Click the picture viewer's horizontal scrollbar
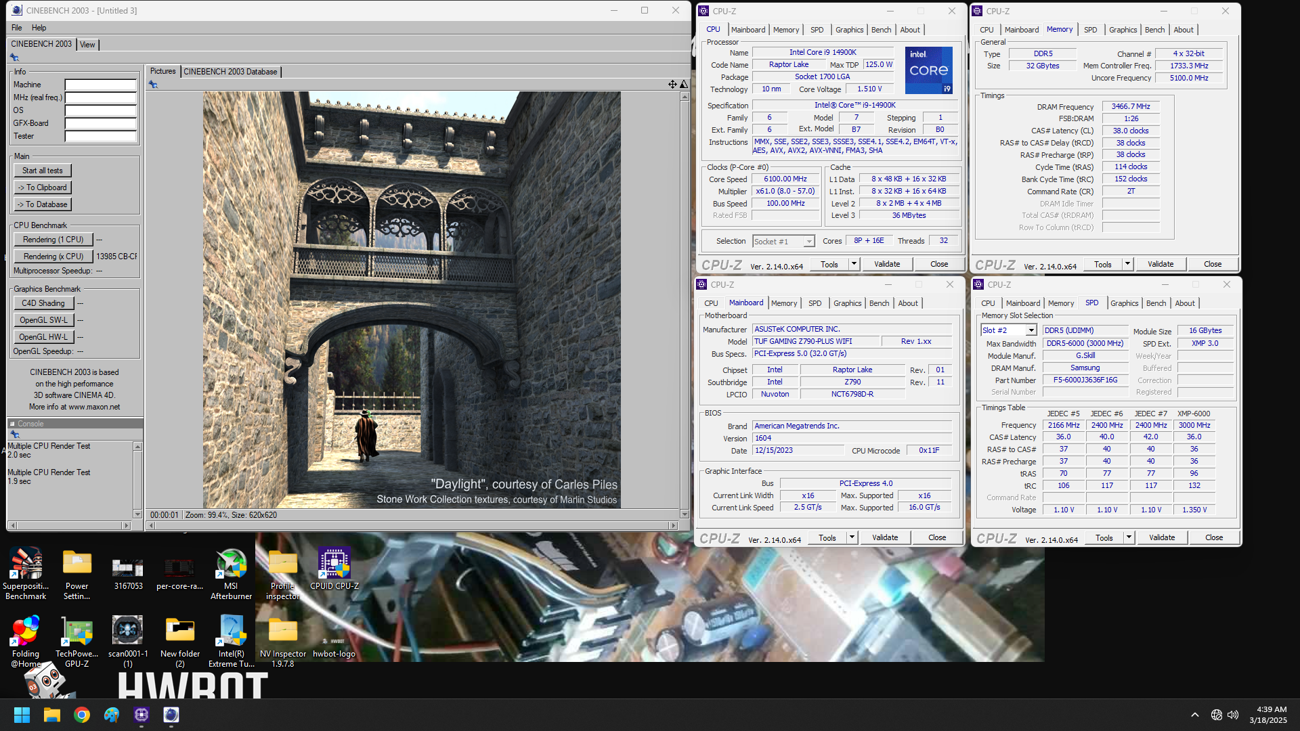 (412, 525)
